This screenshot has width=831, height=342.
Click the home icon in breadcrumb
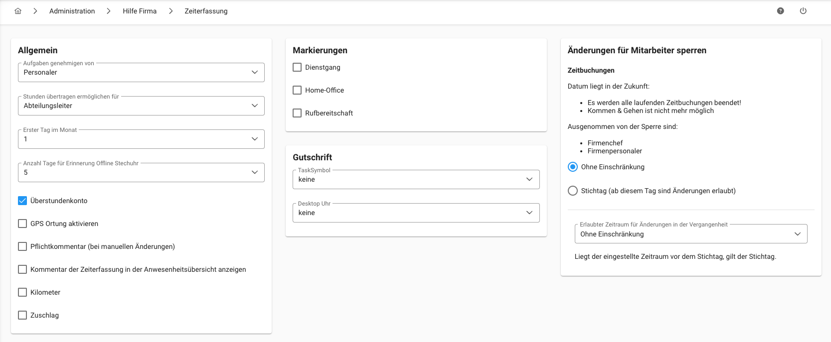18,11
